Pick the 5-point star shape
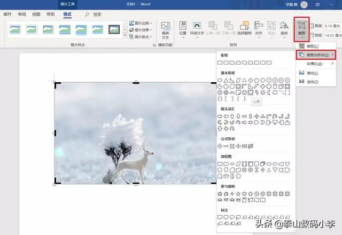Image resolution: width=342 pixels, height=235 pixels. (238, 193)
